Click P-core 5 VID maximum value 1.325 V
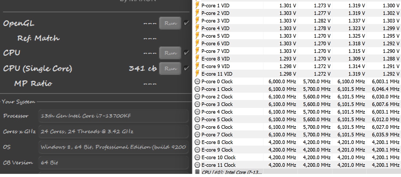Screen dimensions: 401x177 click(357, 36)
